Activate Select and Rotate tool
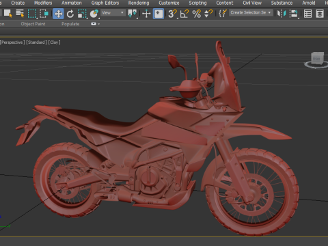This screenshot has height=246, width=328. click(x=70, y=14)
